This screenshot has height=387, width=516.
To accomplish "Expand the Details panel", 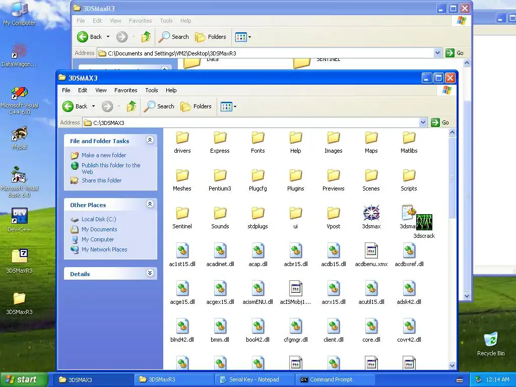I will (150, 273).
